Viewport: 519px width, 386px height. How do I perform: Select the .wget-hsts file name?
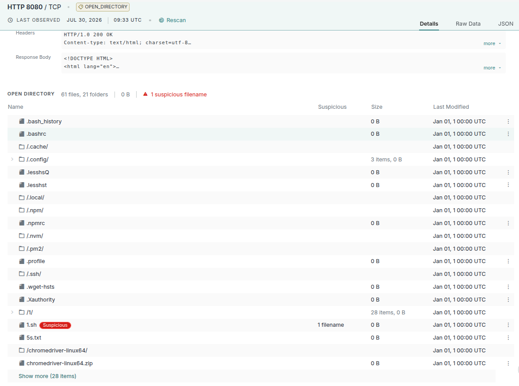coord(40,287)
